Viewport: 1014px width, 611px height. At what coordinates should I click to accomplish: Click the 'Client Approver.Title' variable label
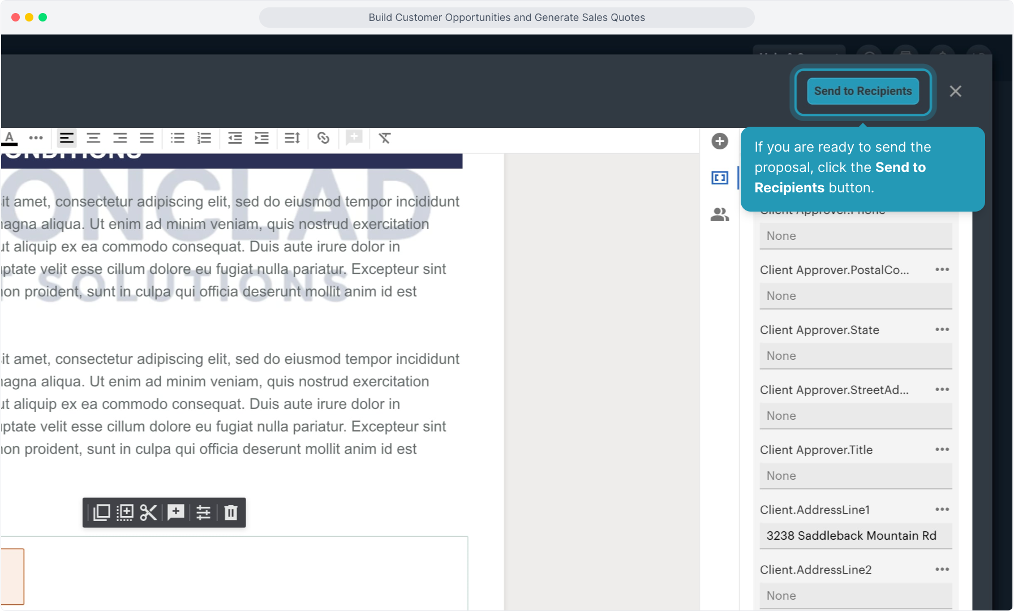816,450
